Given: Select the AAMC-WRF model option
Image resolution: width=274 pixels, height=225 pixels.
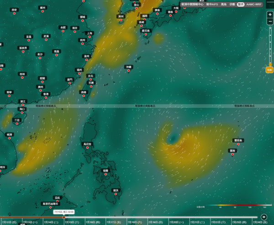Looking at the screenshot, I should pyautogui.click(x=254, y=5).
